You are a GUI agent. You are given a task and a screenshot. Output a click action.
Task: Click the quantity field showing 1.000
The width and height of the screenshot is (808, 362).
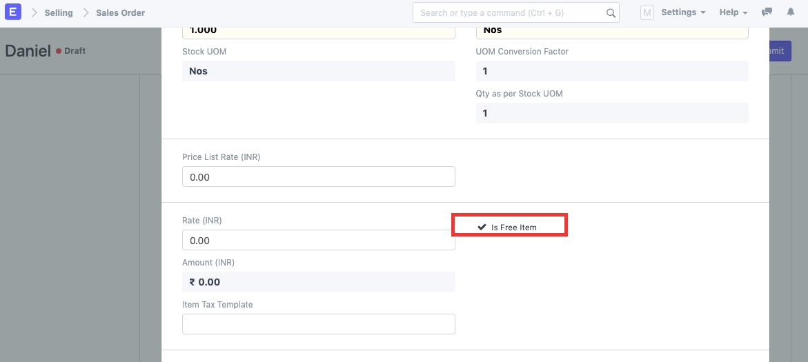click(x=318, y=32)
